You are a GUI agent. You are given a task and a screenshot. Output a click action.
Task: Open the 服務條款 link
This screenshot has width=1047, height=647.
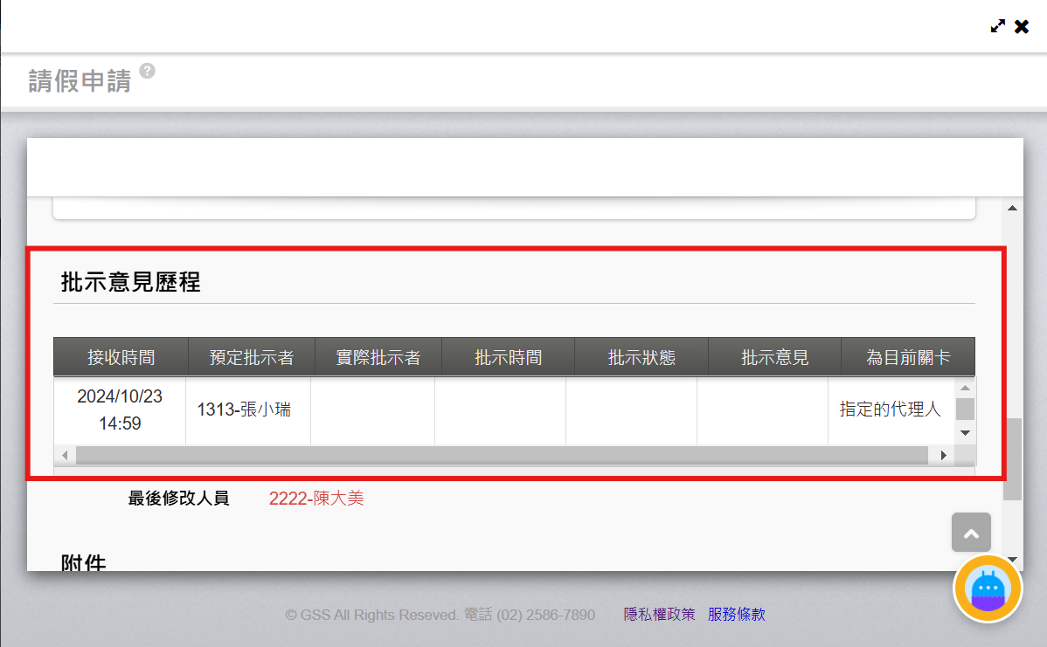coord(736,615)
